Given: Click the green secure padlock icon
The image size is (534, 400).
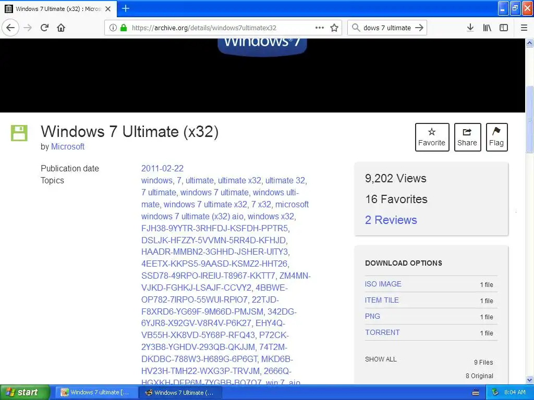Looking at the screenshot, I should click(x=124, y=28).
